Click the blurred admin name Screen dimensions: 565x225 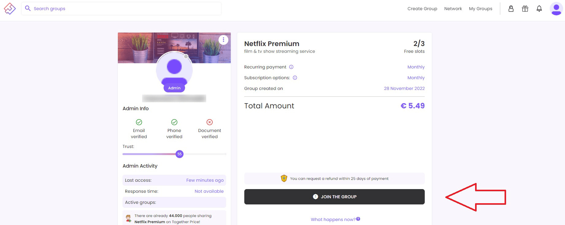point(174,98)
